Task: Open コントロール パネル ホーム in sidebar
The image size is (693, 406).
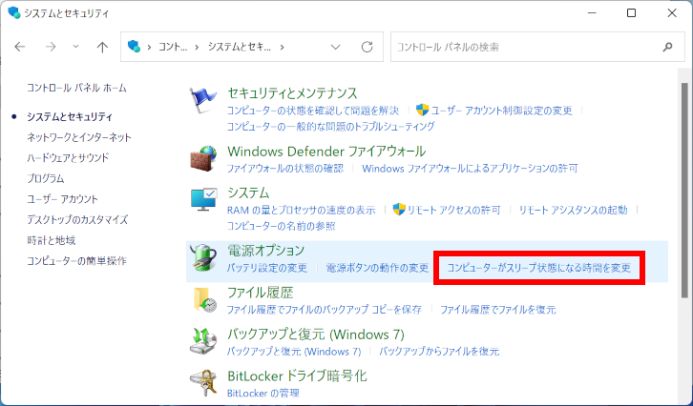Action: click(x=76, y=88)
